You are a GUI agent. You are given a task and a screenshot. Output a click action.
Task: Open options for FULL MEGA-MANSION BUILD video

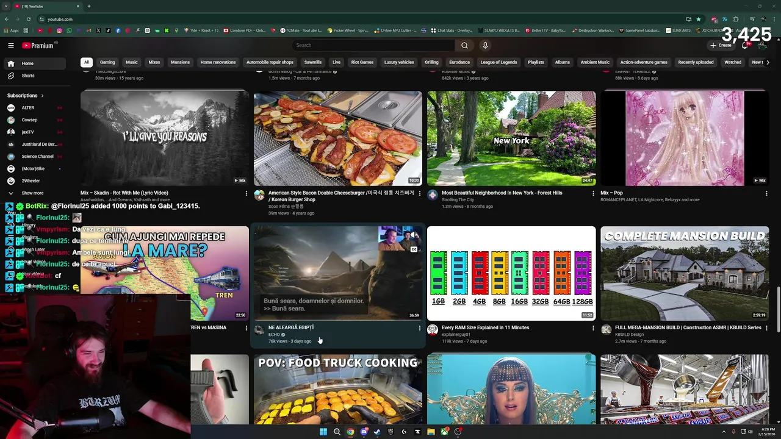click(x=766, y=328)
